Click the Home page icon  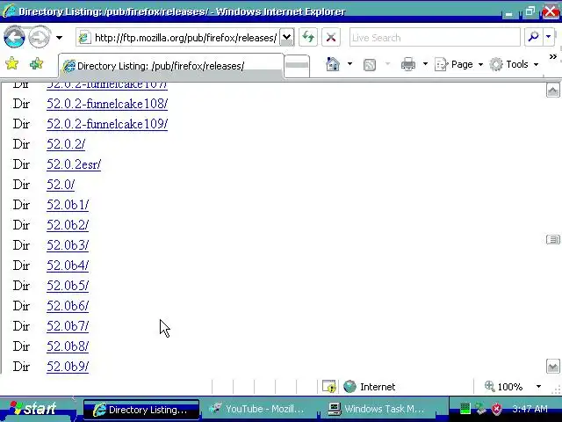pyautogui.click(x=333, y=64)
